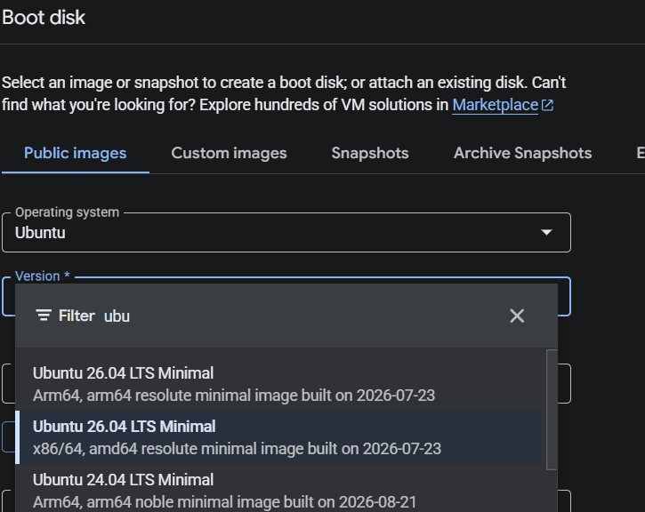645x512 pixels.
Task: Click the version list scrollbar thumb
Action: [x=552, y=409]
